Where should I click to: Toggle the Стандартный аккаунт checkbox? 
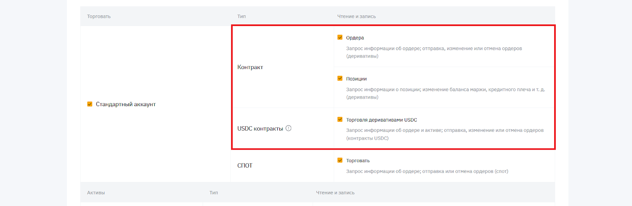pos(90,104)
